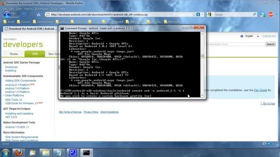The image size is (280, 157).
Task: Expand the Older Platforms sidebar section
Action: click(14, 96)
